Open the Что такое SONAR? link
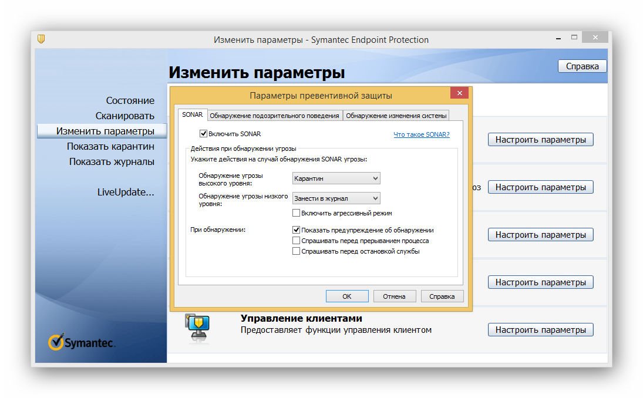This screenshot has height=398, width=643. pos(421,134)
